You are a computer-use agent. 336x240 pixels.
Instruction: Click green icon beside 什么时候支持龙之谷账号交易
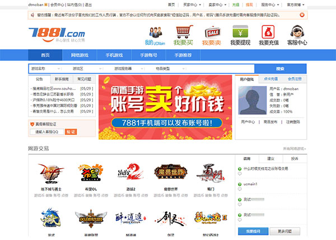point(240,169)
